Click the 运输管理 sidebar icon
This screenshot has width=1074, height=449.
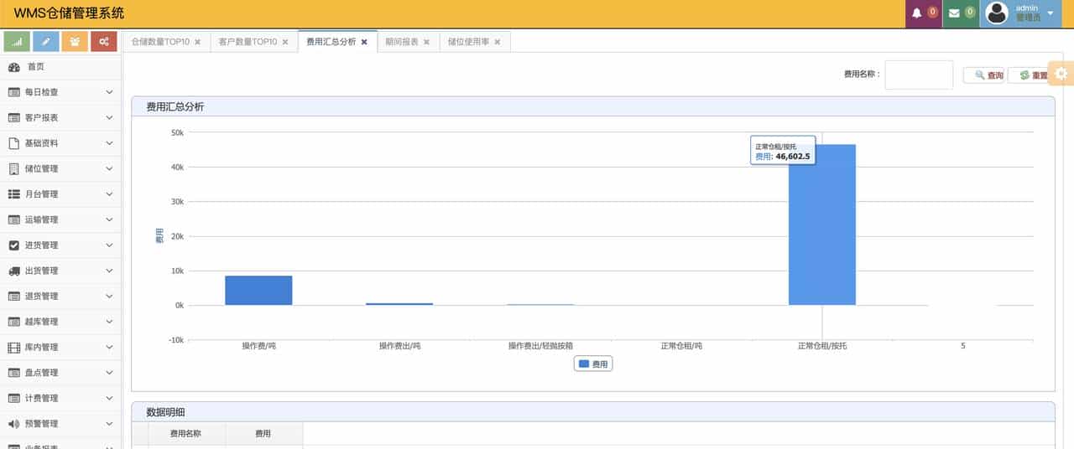pos(13,219)
